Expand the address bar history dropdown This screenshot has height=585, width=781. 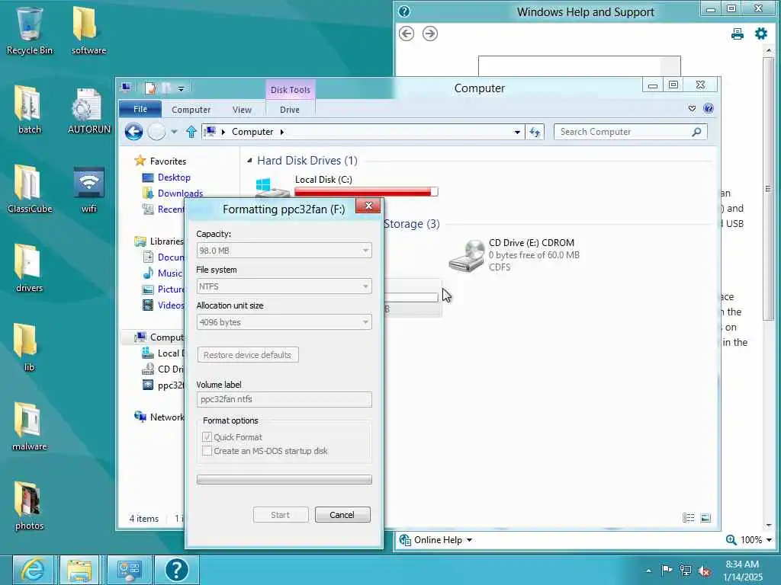[x=517, y=132]
